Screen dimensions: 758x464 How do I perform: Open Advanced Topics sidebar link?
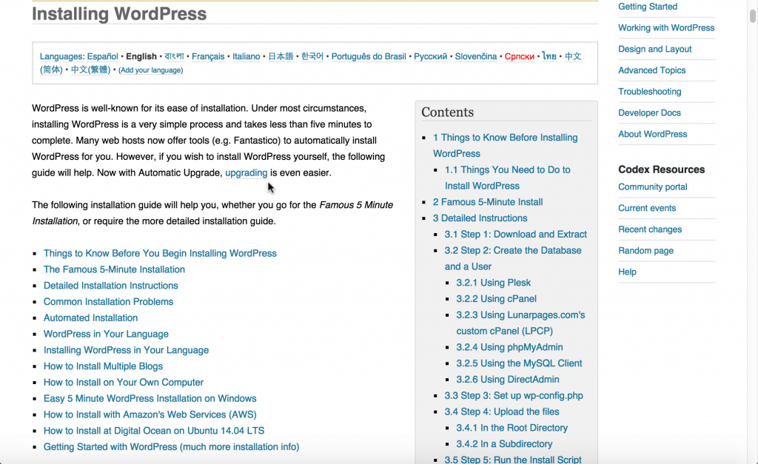tap(651, 70)
